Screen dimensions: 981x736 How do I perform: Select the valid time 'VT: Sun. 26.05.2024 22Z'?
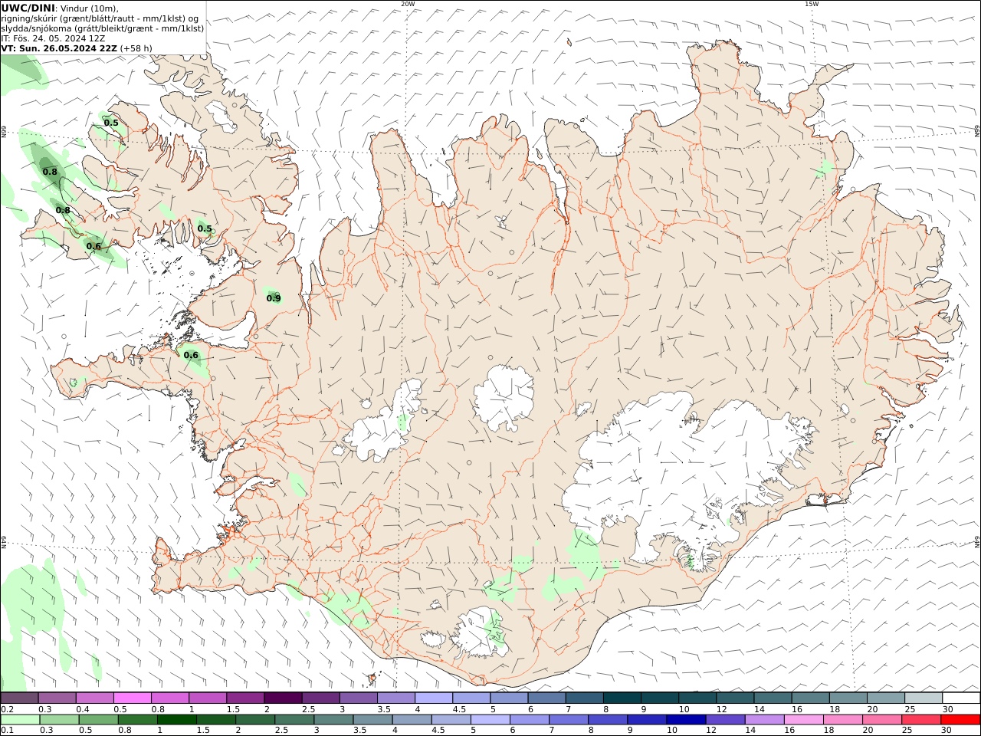(59, 48)
